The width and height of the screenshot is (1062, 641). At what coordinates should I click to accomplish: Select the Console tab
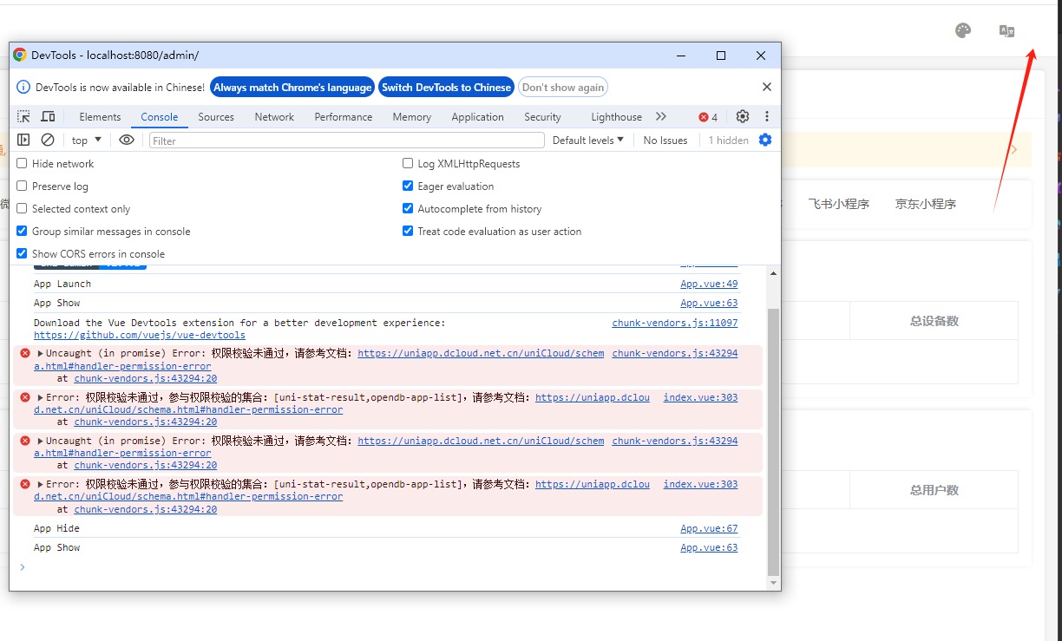160,117
